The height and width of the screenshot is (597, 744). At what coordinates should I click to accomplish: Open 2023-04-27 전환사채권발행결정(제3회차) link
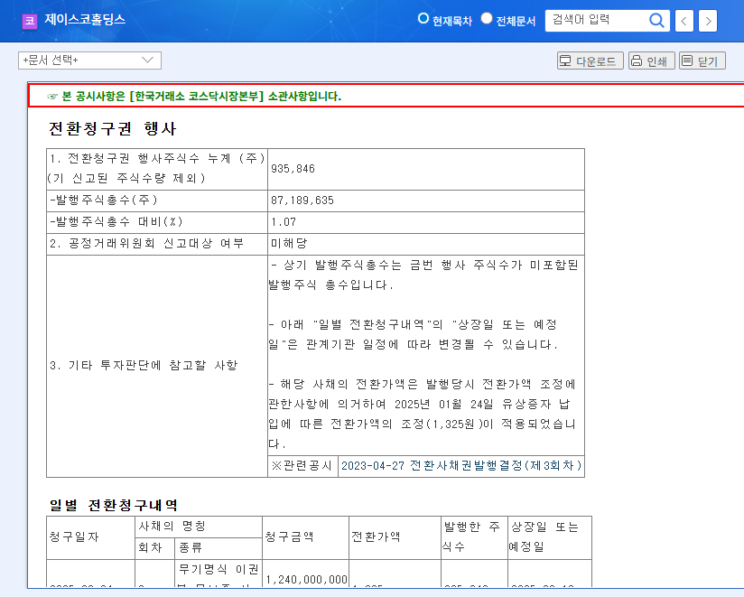pos(461,465)
